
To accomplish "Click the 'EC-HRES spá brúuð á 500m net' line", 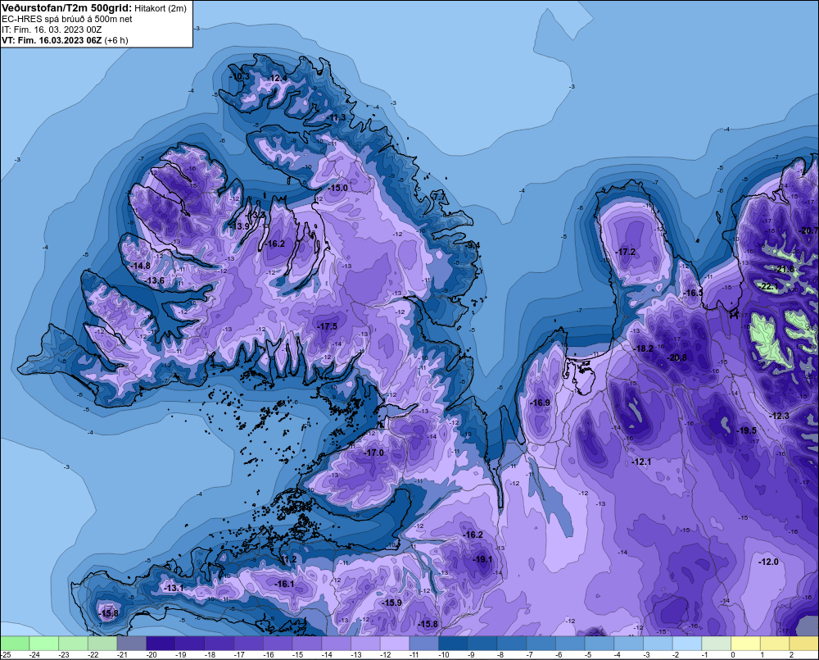I will pos(67,19).
